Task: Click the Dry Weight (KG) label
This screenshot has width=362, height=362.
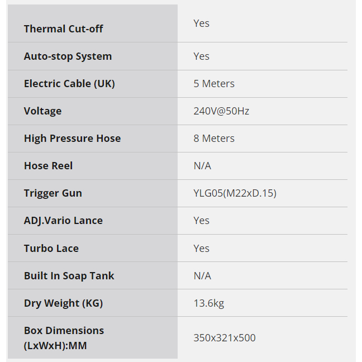Action: pyautogui.click(x=63, y=303)
